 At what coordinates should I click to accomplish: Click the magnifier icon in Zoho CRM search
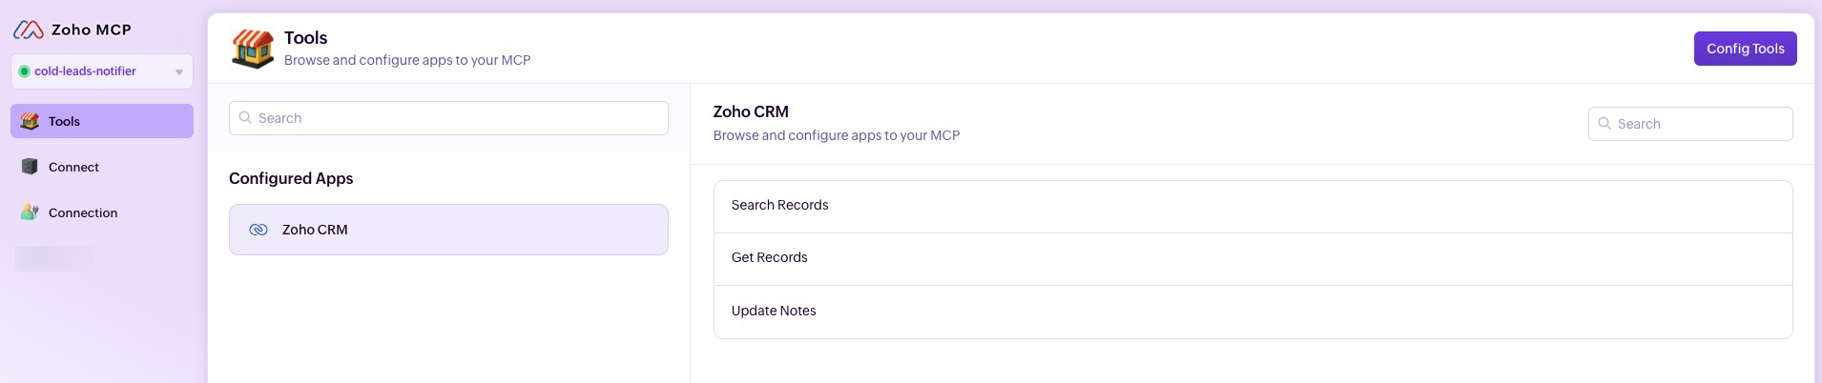(x=1605, y=124)
